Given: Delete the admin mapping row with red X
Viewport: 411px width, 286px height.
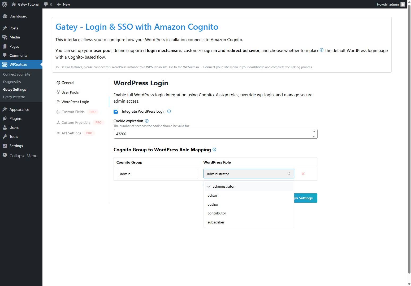Looking at the screenshot, I should click(x=303, y=174).
